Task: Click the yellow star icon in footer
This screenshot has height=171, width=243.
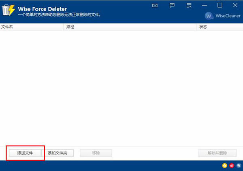Action: pyautogui.click(x=224, y=166)
